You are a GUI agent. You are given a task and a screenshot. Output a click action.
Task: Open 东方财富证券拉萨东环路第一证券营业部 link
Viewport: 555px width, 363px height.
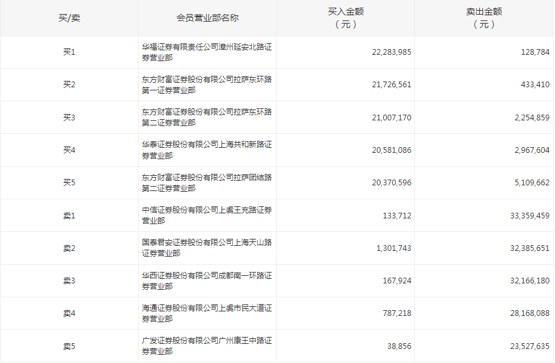206,85
